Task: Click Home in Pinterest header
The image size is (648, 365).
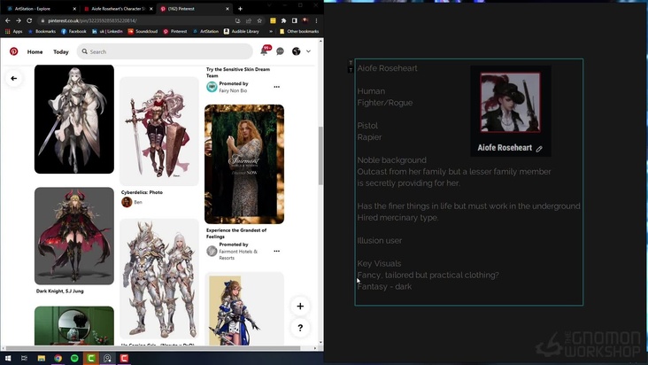Action: [x=35, y=51]
